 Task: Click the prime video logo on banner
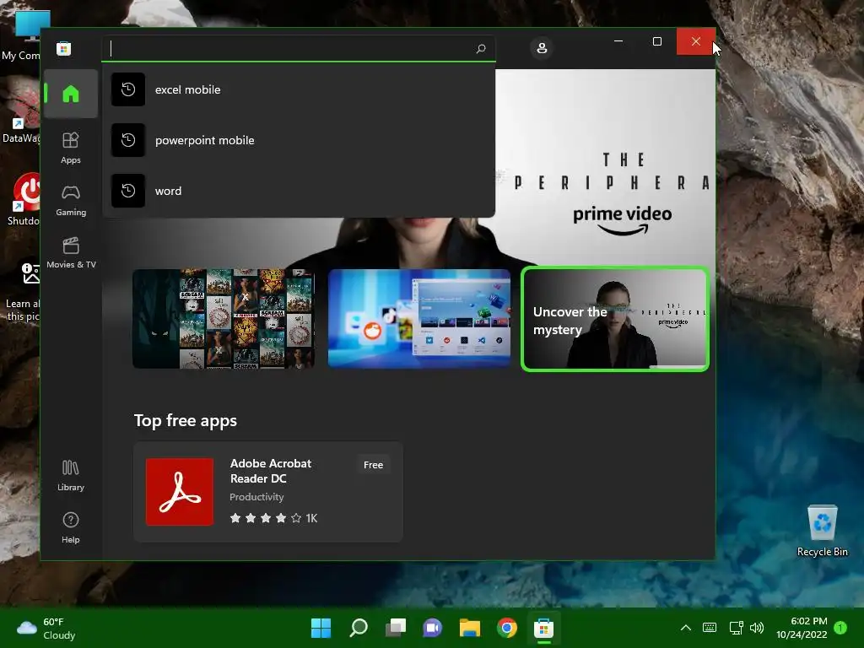click(622, 220)
